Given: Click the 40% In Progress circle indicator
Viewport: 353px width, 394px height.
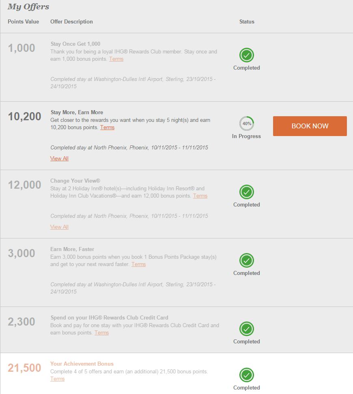Looking at the screenshot, I should (246, 124).
